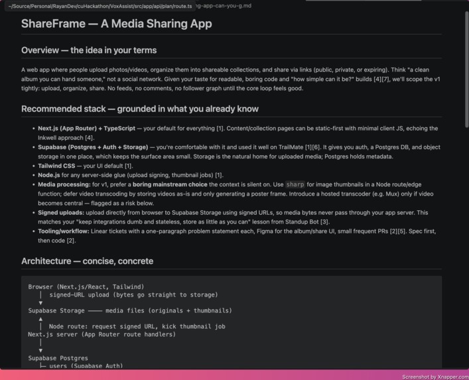469x380 pixels.
Task: Click the 'Architecture — concise, concrete' heading
Action: tap(87, 261)
